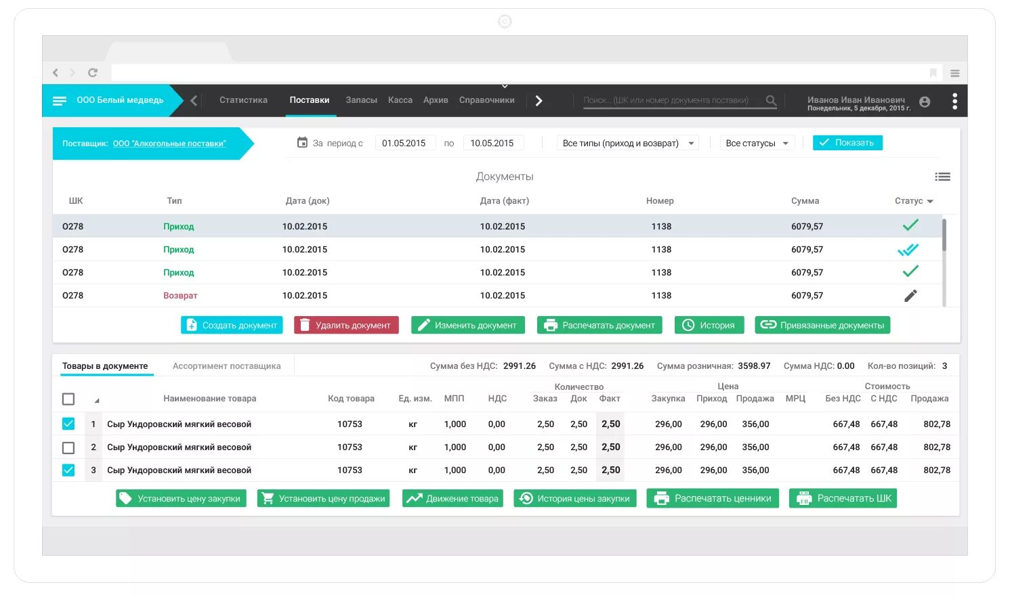Click the Показать button
This screenshot has width=1010, height=597.
coord(847,143)
